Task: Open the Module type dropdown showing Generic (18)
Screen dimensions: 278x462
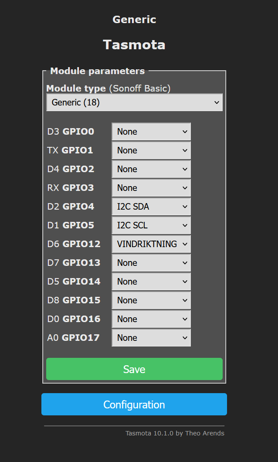Action: pyautogui.click(x=134, y=102)
